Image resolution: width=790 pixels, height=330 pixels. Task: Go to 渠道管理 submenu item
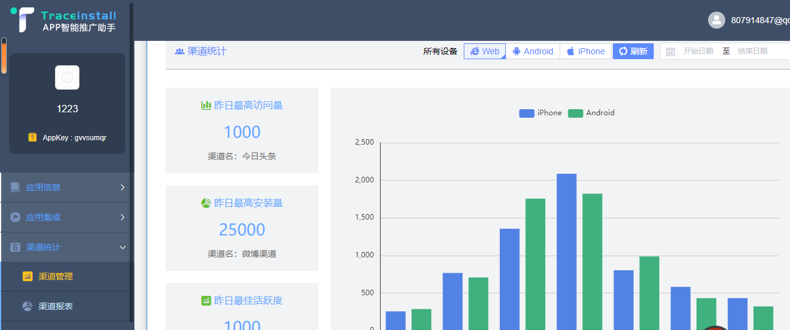(x=67, y=276)
